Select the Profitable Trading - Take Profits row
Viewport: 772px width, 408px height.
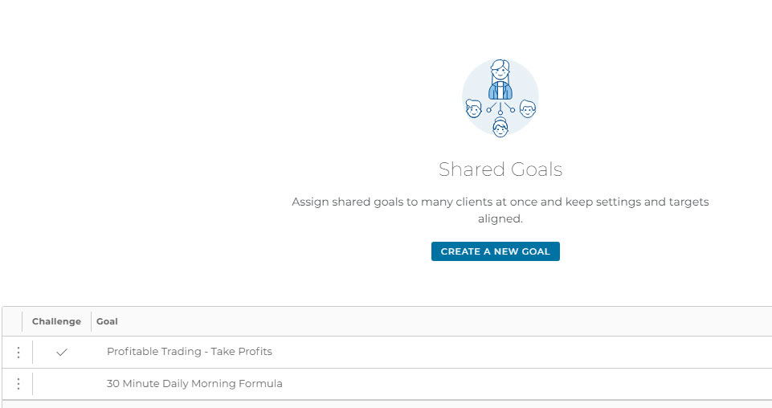pyautogui.click(x=387, y=353)
